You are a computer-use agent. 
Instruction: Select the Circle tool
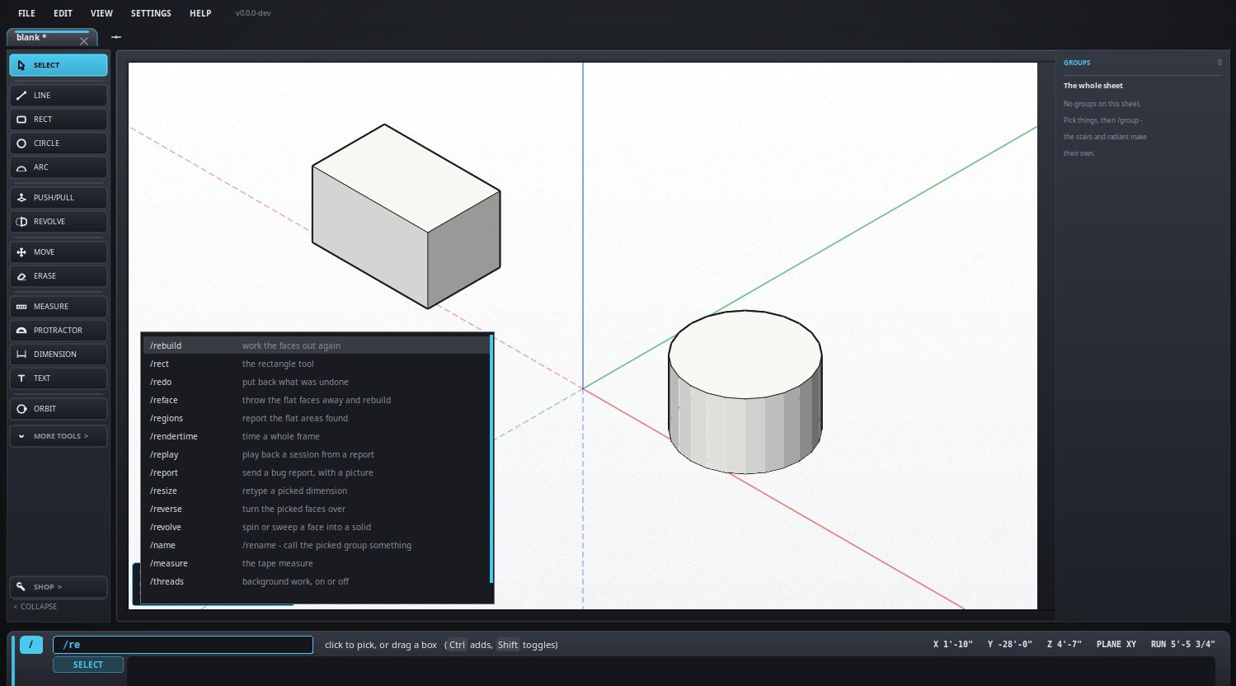59,143
